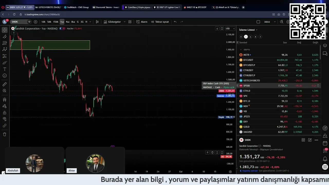Click the link drawings chain icon
The height and width of the screenshot is (185, 329).
[5, 126]
